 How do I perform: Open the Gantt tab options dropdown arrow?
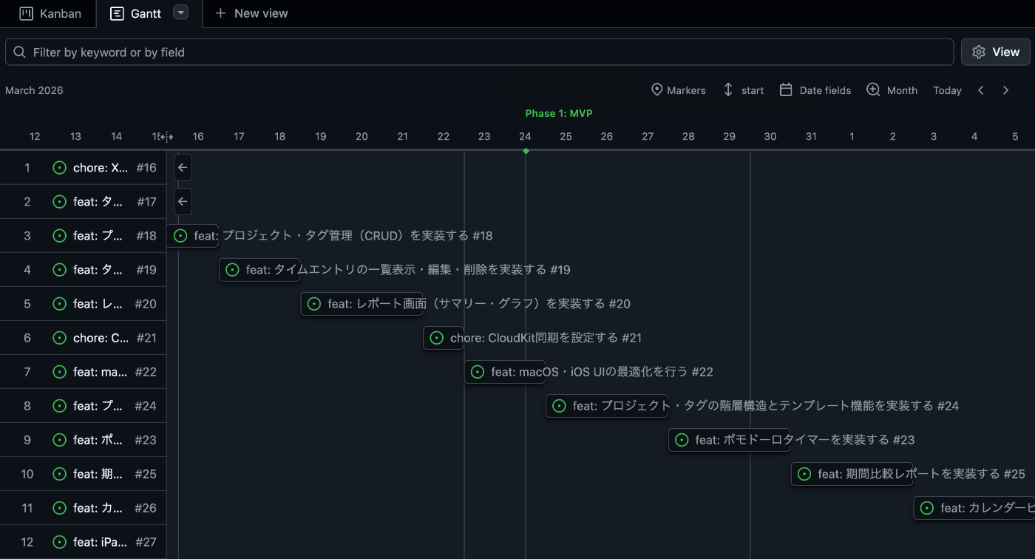pyautogui.click(x=181, y=13)
